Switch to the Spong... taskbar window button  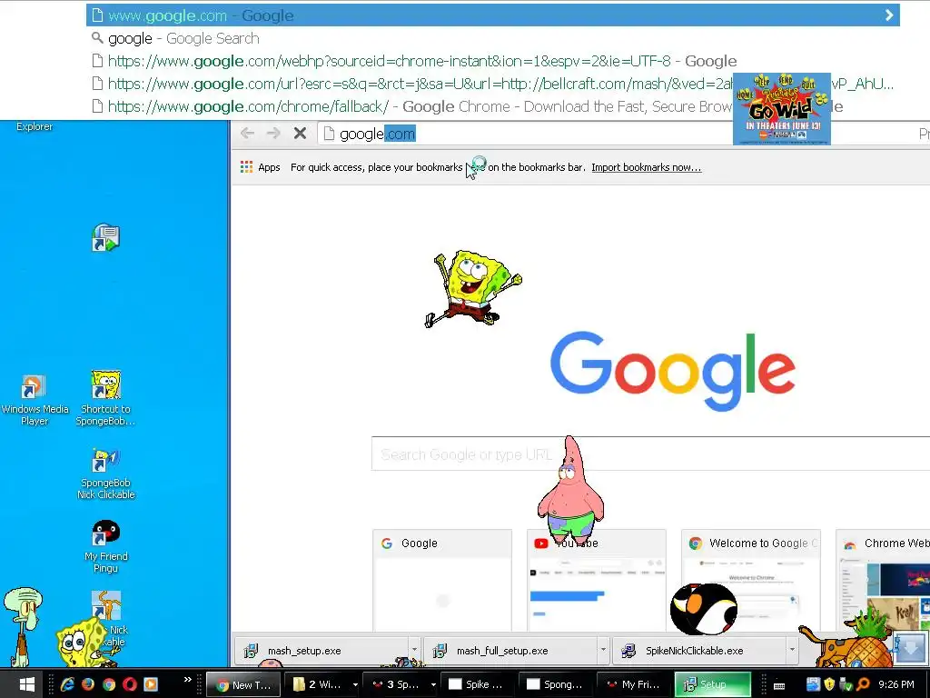click(x=556, y=685)
